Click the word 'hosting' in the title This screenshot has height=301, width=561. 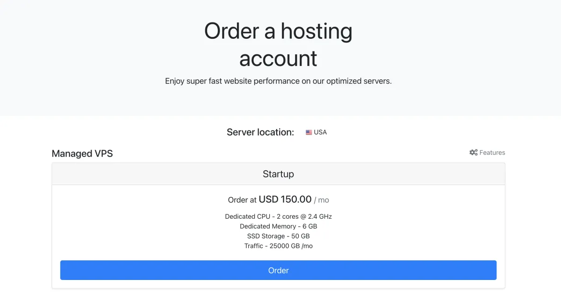tap(316, 31)
